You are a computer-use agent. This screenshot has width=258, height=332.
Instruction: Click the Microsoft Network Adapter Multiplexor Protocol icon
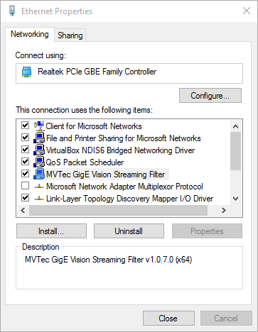click(x=39, y=187)
